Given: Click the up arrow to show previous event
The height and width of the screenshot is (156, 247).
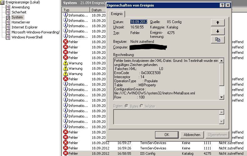Looking at the screenshot, I should [218, 22].
